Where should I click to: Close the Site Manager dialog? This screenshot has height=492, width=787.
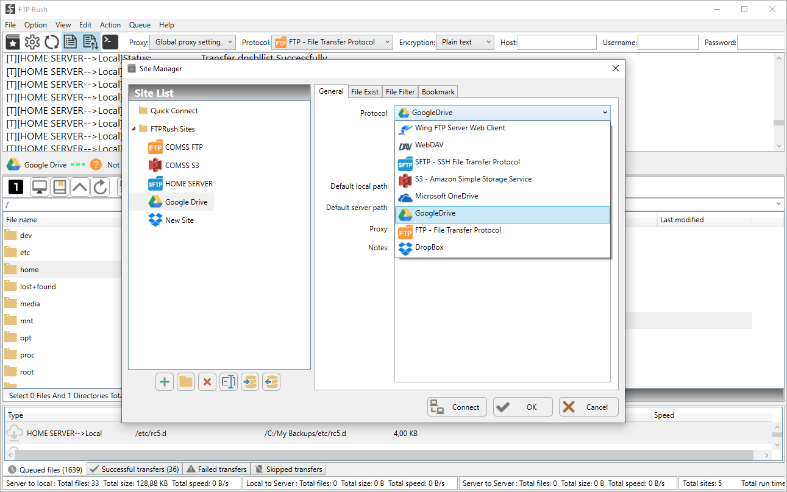[615, 69]
